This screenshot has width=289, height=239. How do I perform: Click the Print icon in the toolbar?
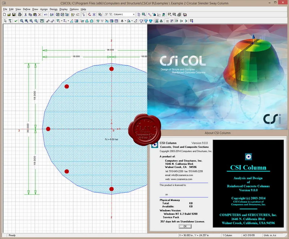point(20,14)
